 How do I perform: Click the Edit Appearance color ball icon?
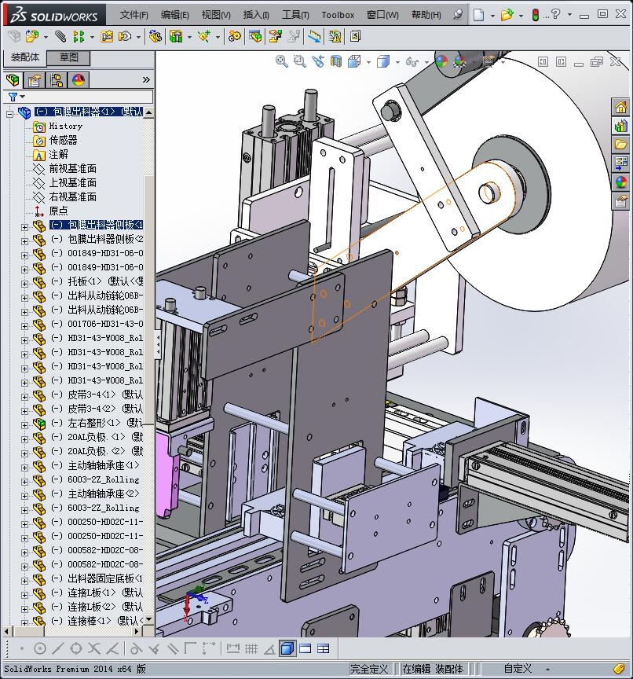(x=441, y=61)
